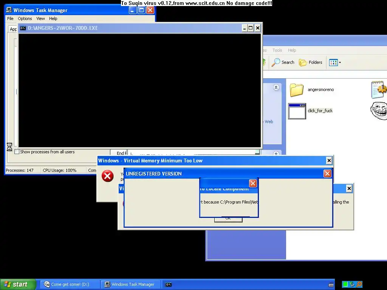Click the orange magnifier tray icon

click(359, 284)
